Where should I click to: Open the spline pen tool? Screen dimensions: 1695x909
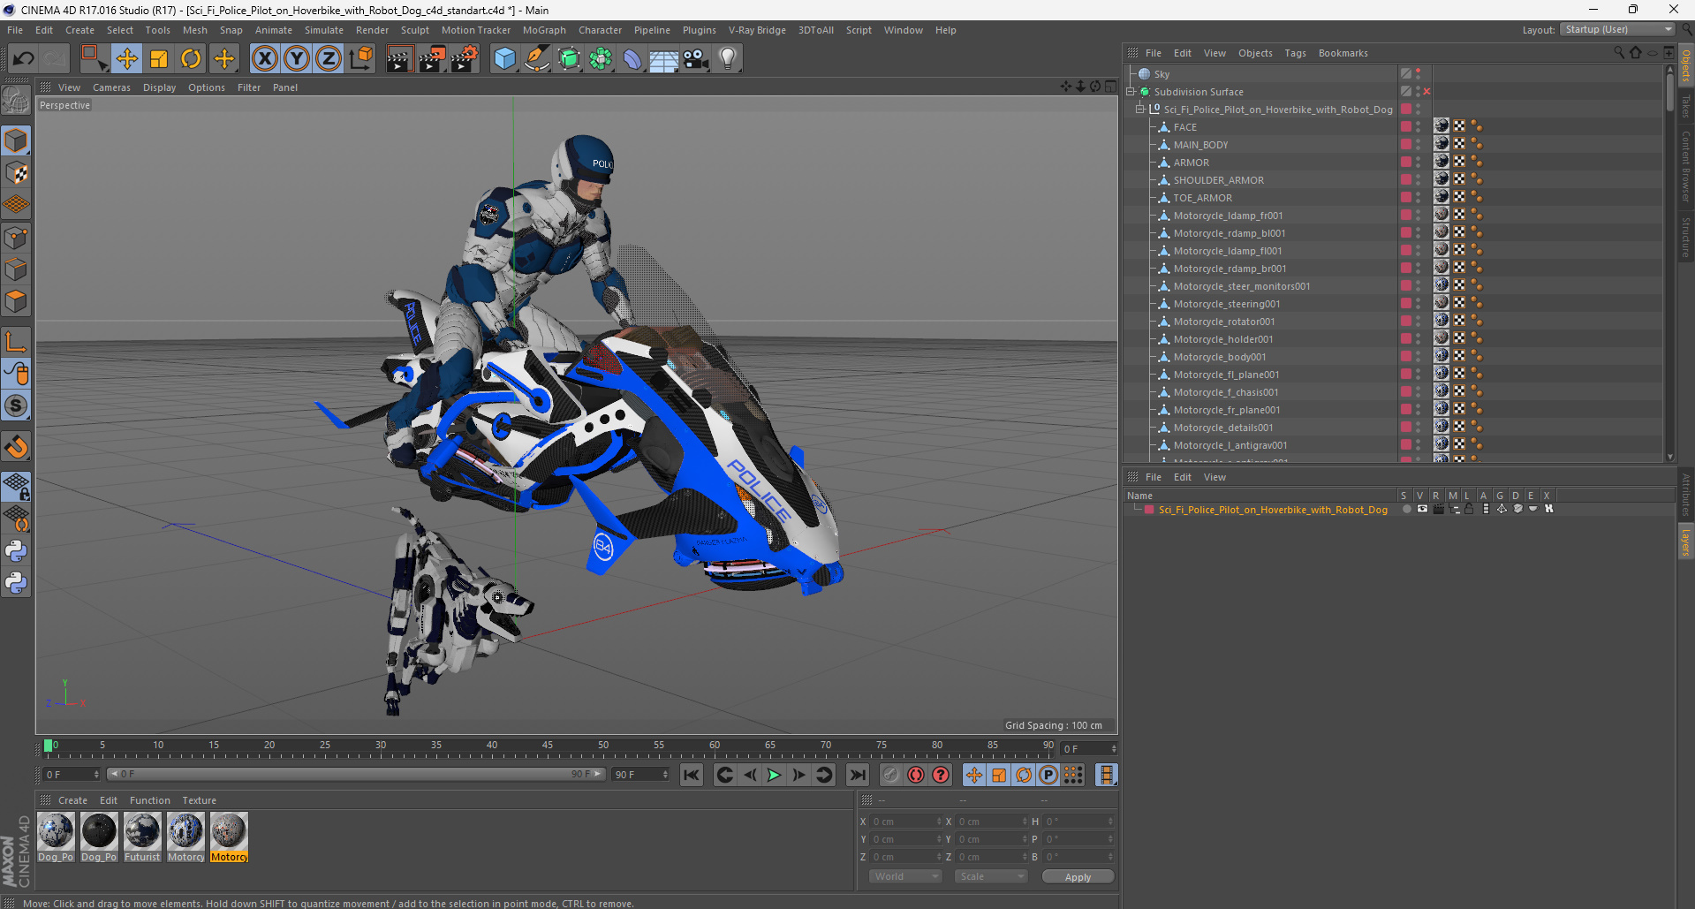tap(537, 59)
